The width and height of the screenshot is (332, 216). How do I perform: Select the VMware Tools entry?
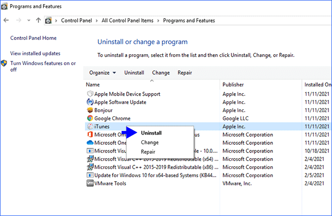(x=110, y=183)
